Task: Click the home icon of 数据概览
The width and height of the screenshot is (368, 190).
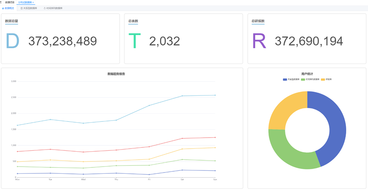Action: [3, 8]
